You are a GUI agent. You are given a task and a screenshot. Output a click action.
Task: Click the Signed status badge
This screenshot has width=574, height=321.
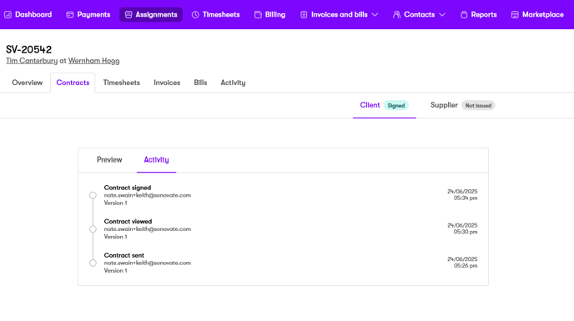pyautogui.click(x=396, y=105)
